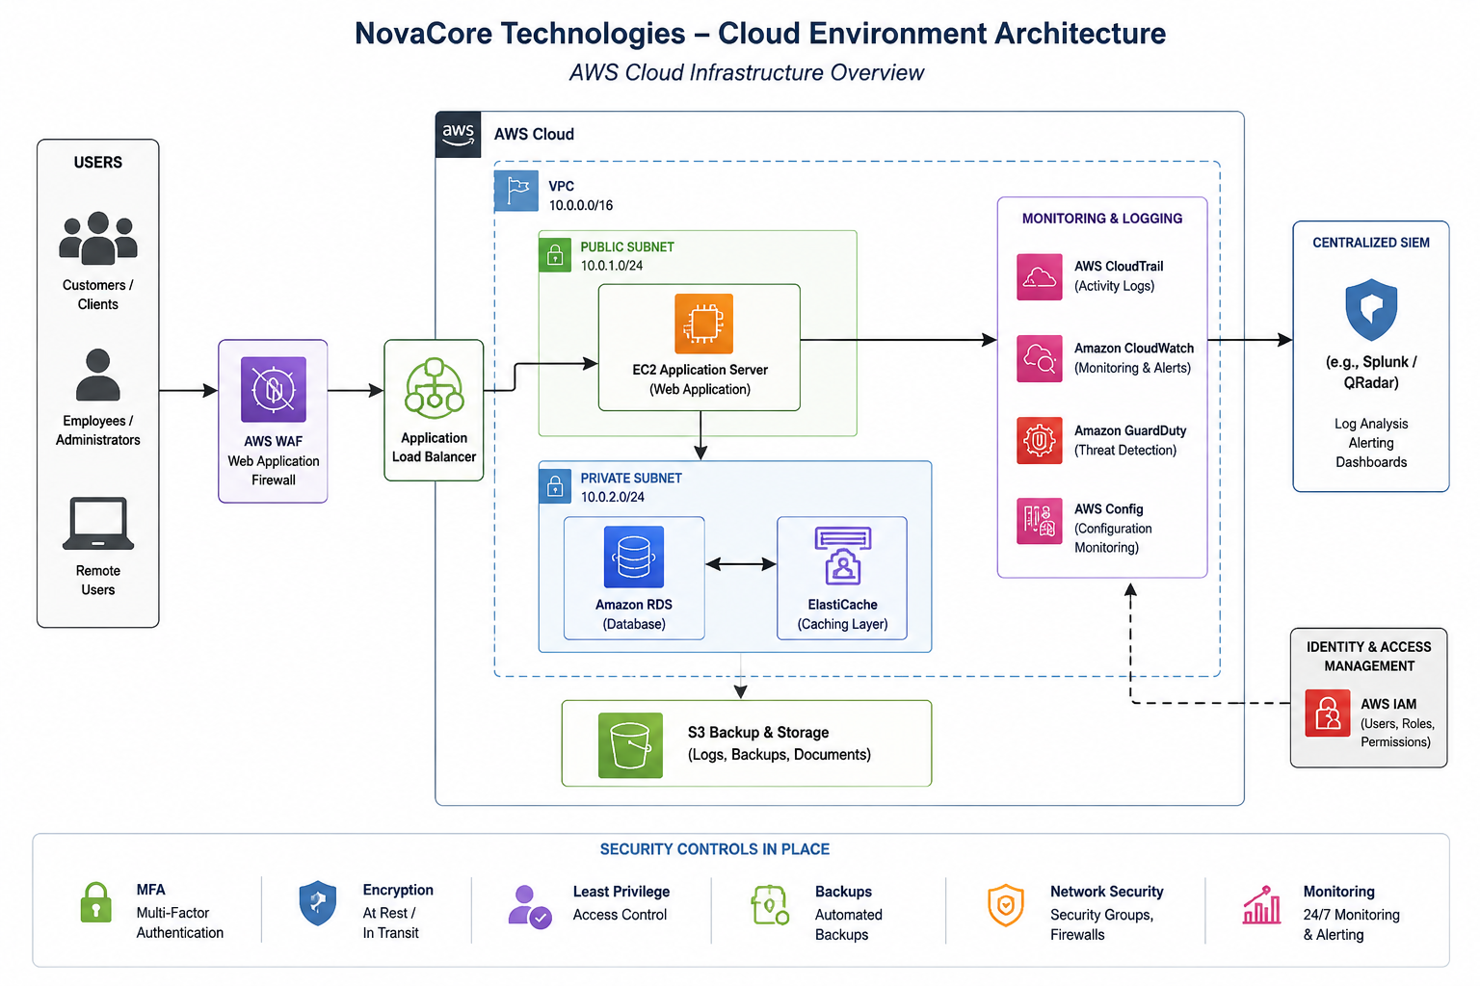
Task: Click the Application Load Balancer icon
Action: (x=435, y=388)
